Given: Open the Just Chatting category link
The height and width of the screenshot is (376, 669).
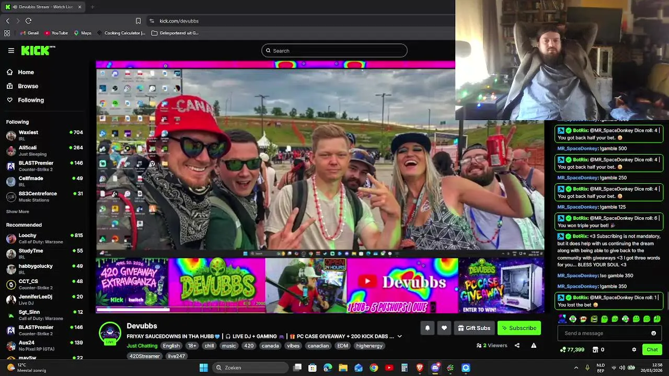Looking at the screenshot, I should (x=142, y=346).
